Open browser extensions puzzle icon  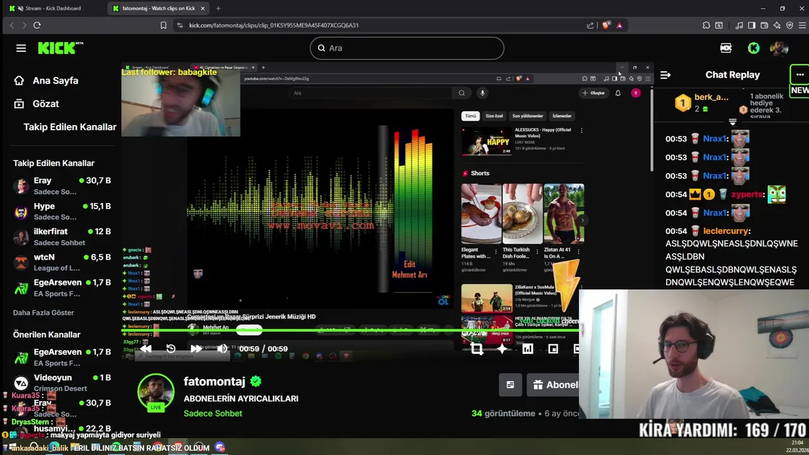(x=706, y=25)
